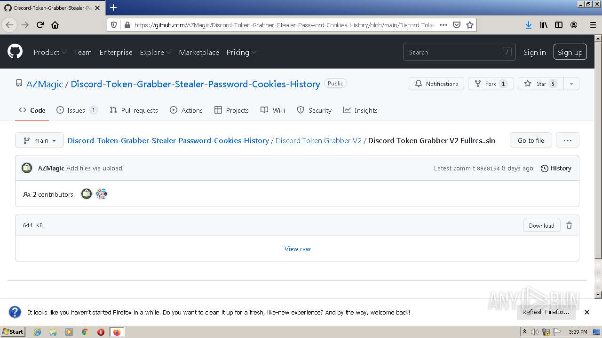602x338 pixels.
Task: Open Marketplace link
Action: pyautogui.click(x=199, y=52)
